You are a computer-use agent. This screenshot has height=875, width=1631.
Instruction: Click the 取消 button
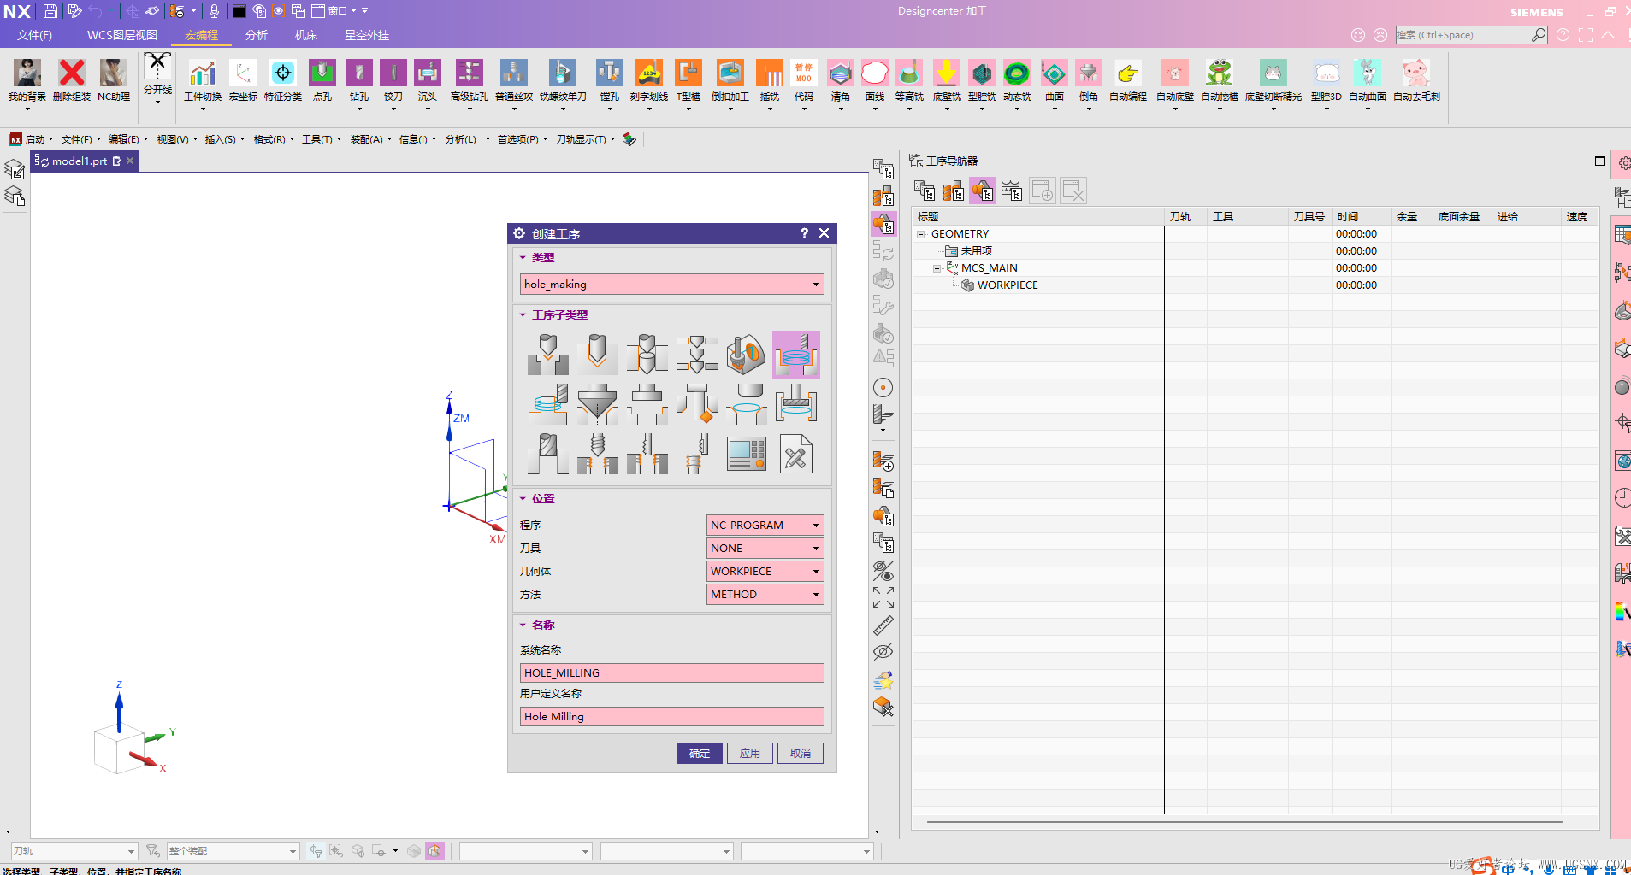pos(801,753)
